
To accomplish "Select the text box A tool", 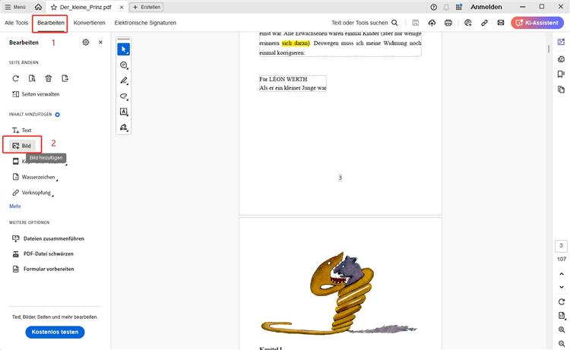I will (124, 112).
